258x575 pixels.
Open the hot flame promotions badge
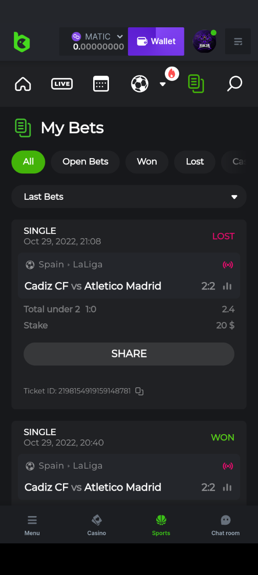pyautogui.click(x=172, y=73)
